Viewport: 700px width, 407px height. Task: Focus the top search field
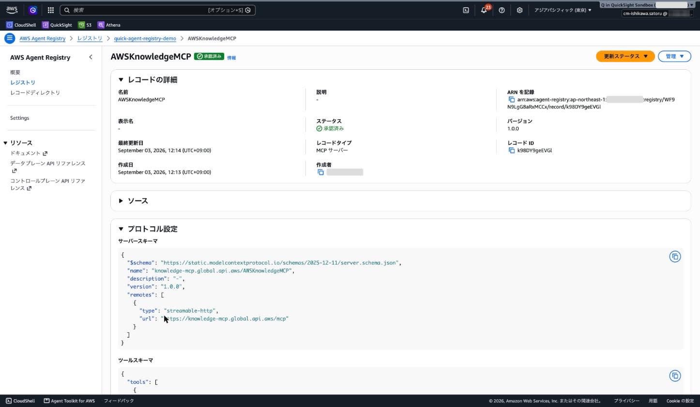[x=158, y=10]
